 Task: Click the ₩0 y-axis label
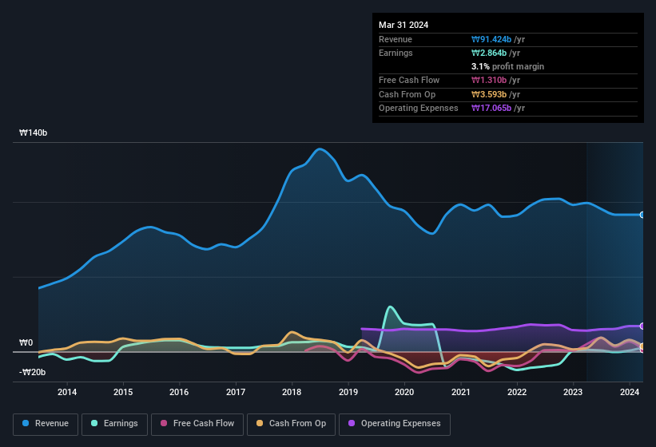[x=26, y=342]
